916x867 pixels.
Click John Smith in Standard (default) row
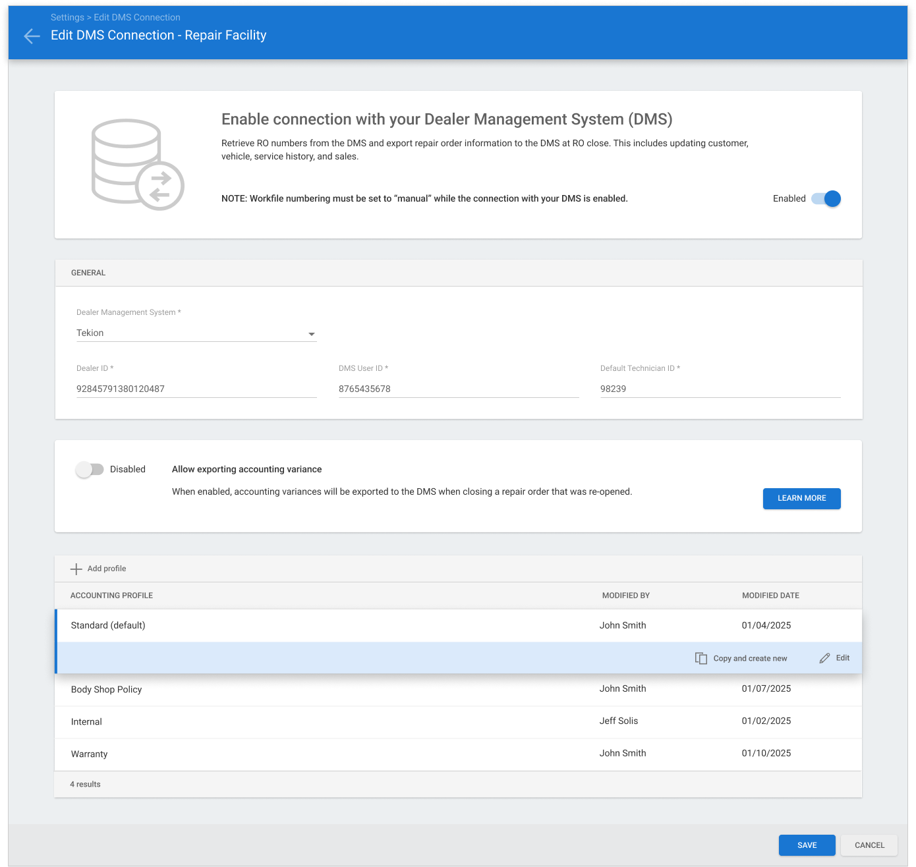622,625
